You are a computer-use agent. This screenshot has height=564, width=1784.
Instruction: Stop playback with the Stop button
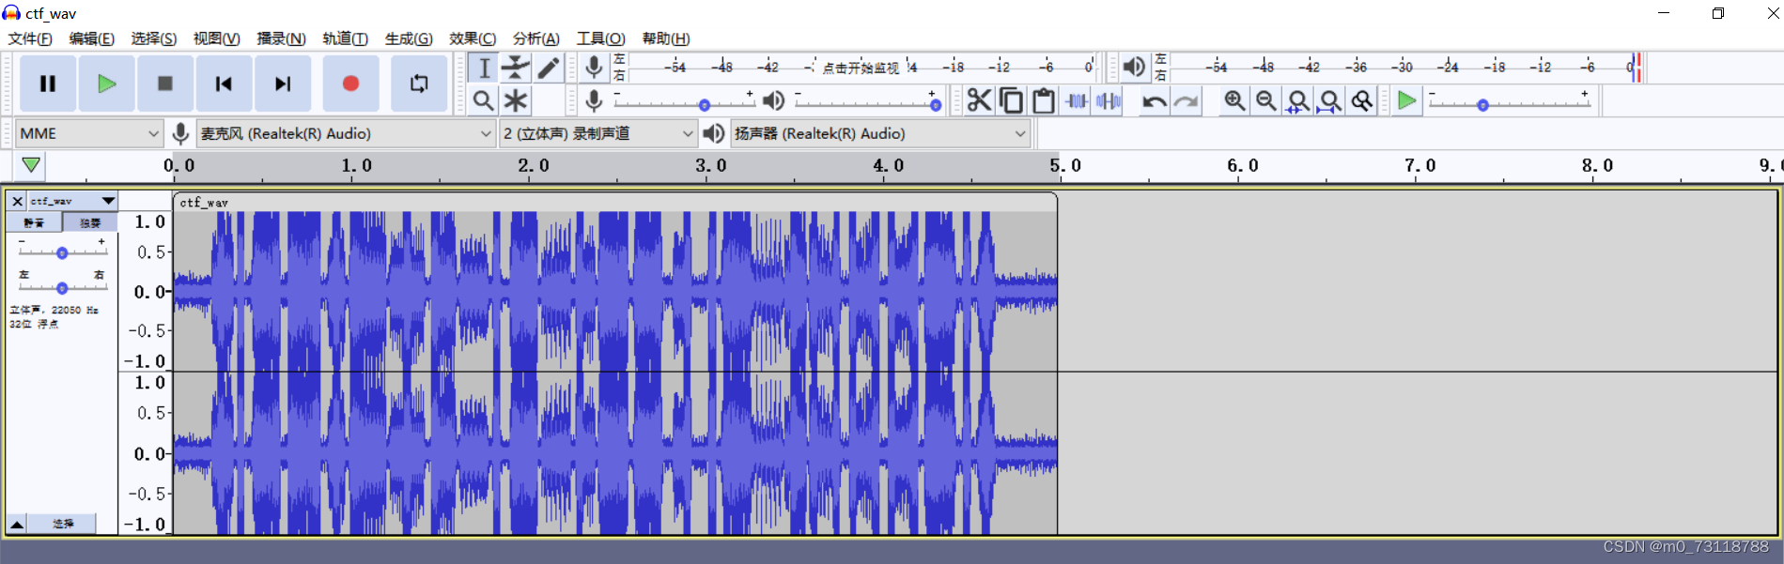coord(164,84)
